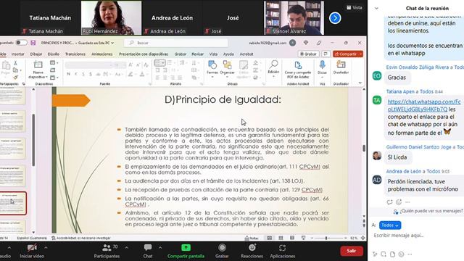Screen dimensions: 464x261
Task: Click the emoji icon below chat input
Action: [401, 254]
